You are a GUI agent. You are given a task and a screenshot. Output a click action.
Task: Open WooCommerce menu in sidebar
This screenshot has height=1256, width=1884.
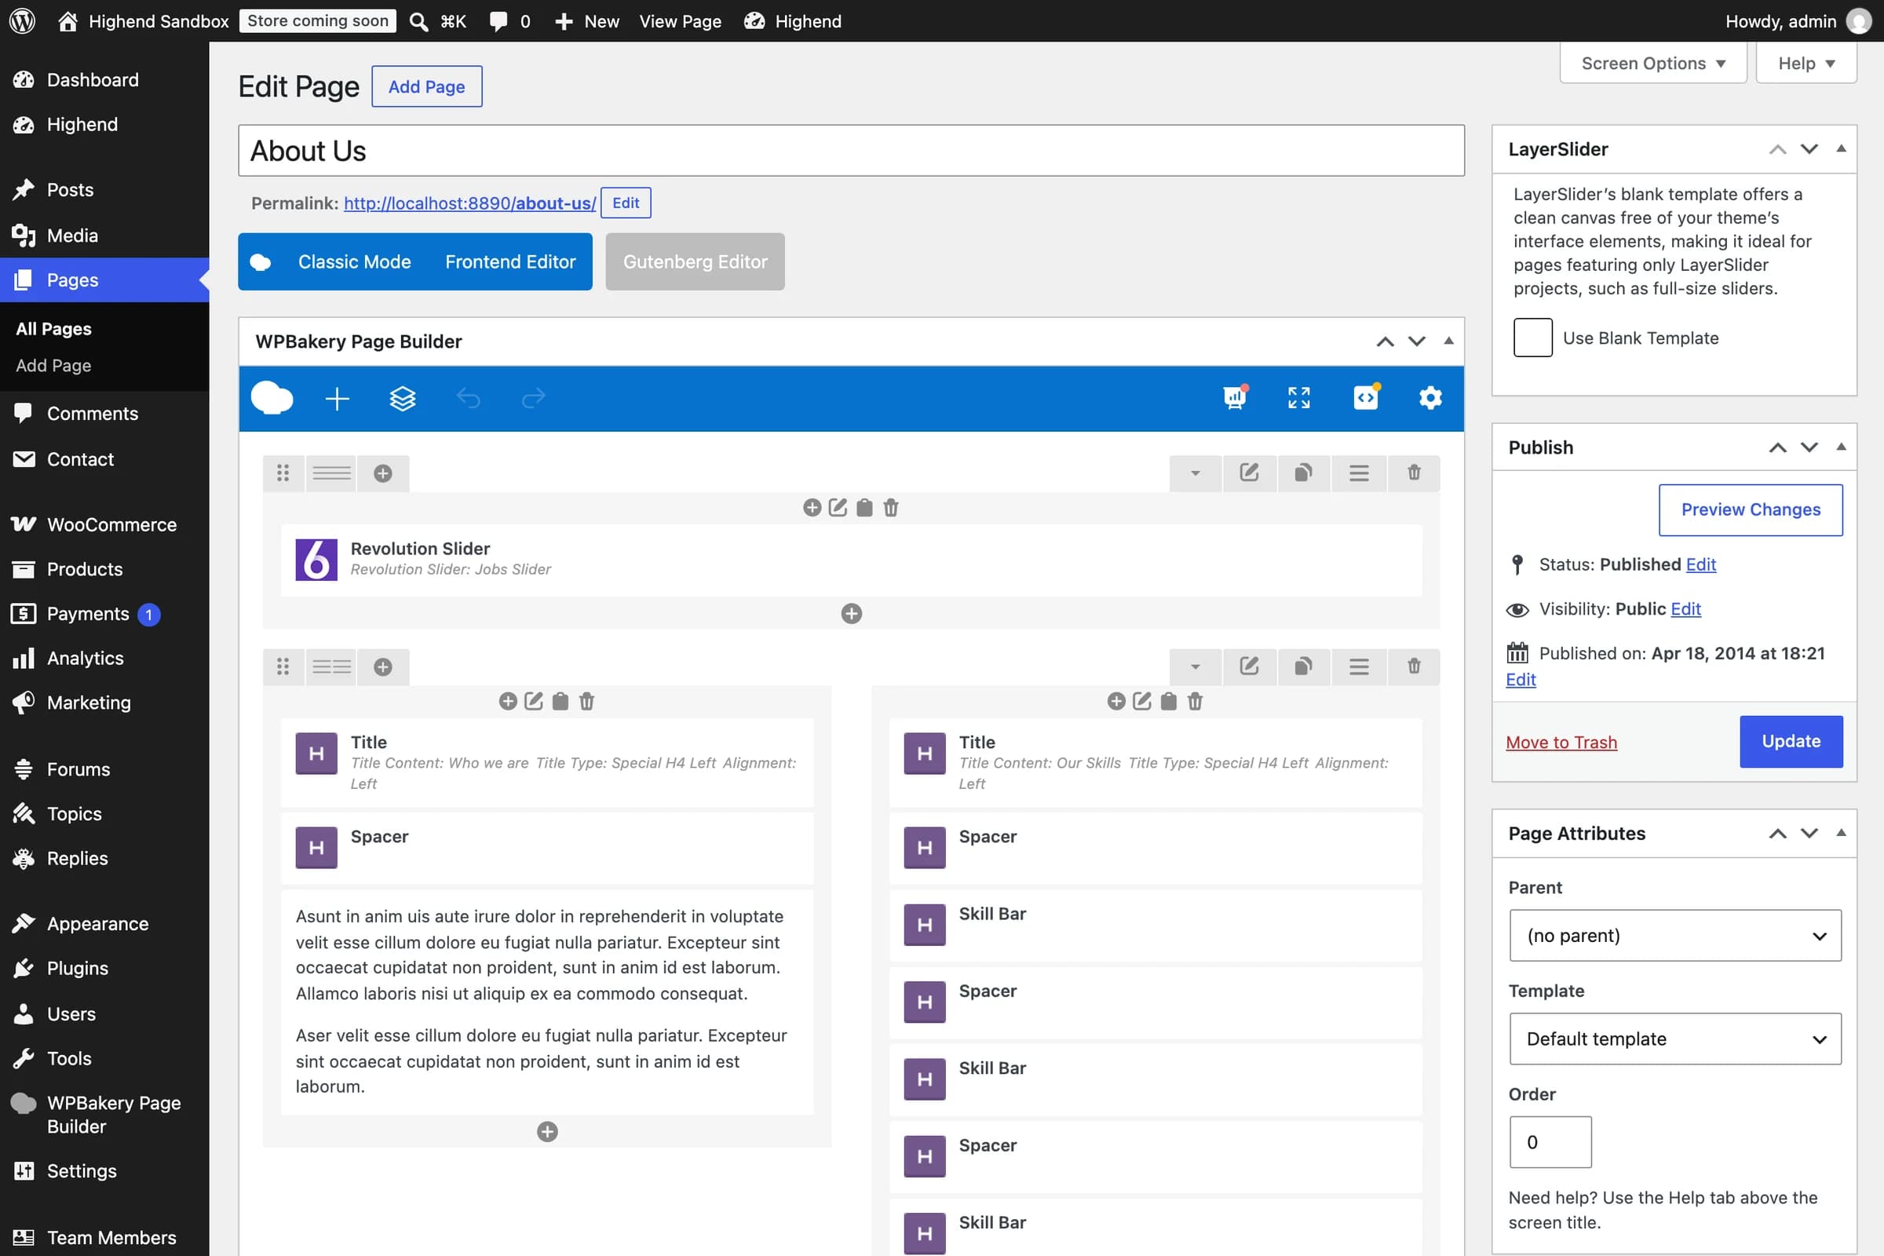[x=104, y=524]
